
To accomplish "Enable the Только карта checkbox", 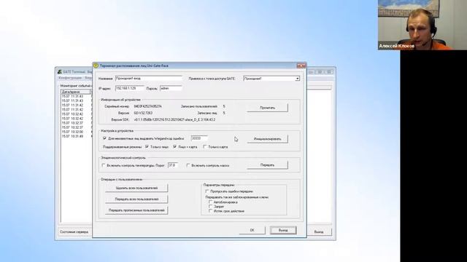I will point(205,147).
